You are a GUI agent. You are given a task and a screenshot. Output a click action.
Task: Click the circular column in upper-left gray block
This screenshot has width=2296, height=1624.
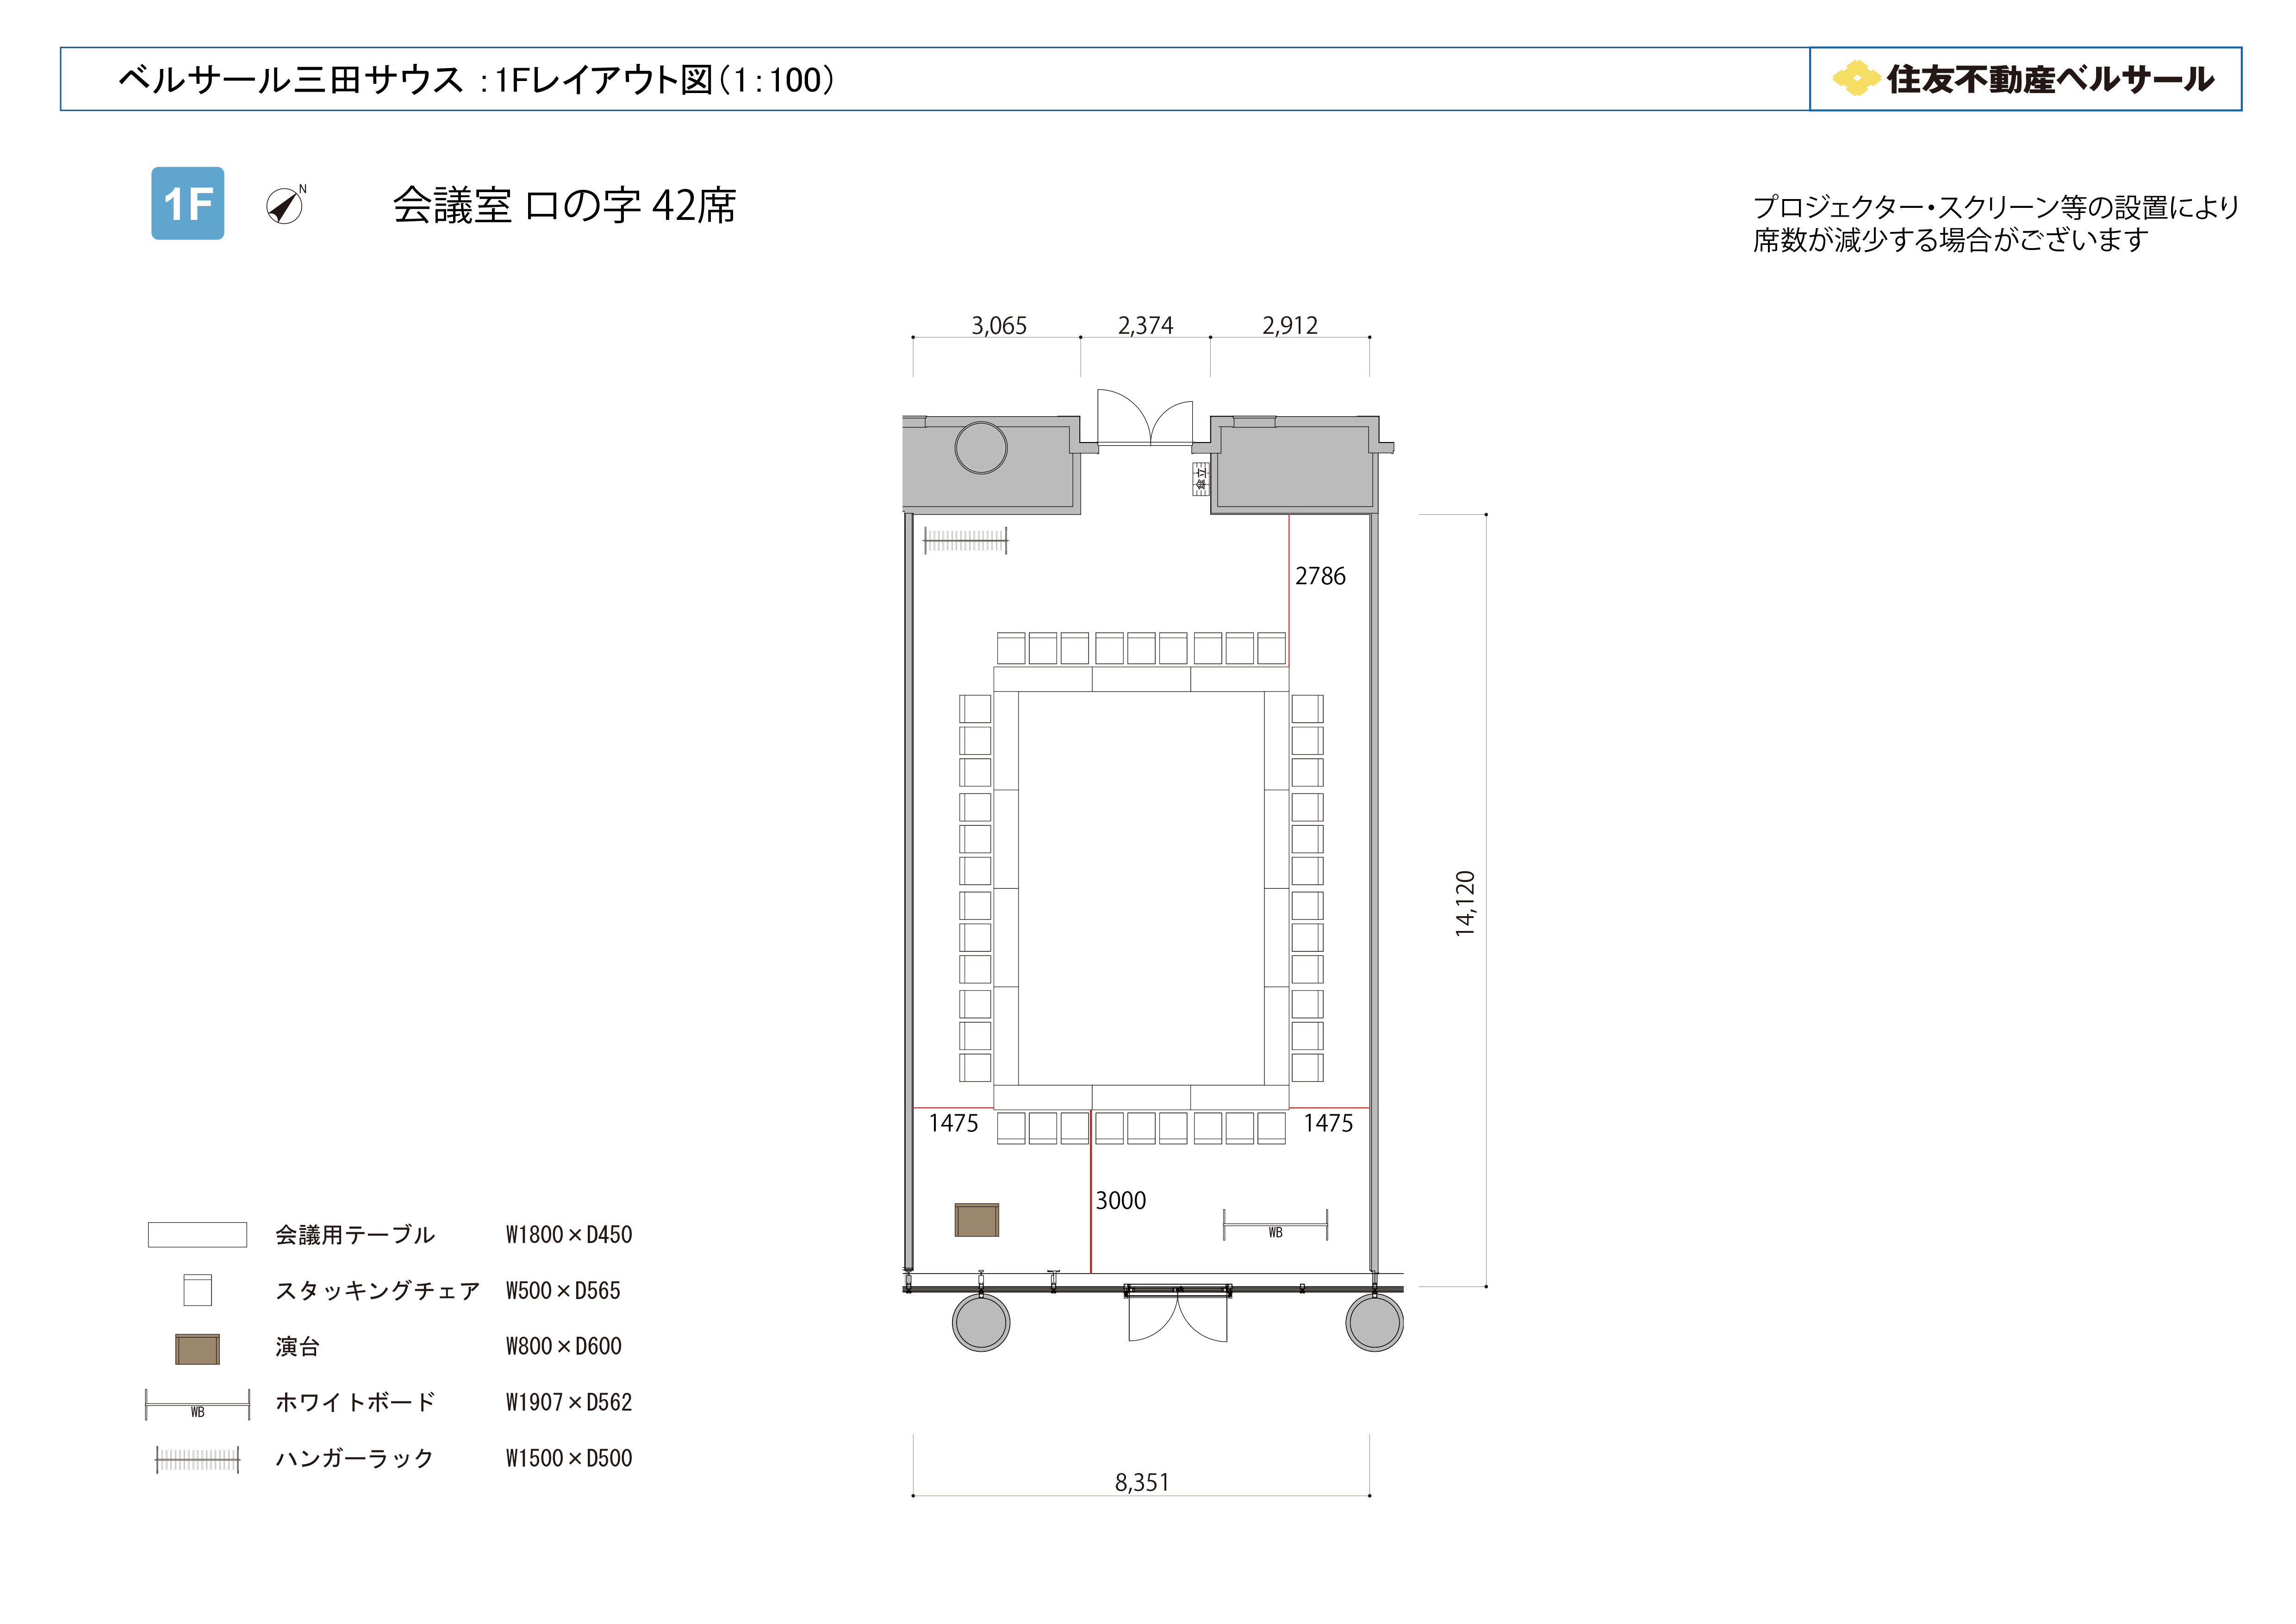pos(981,448)
